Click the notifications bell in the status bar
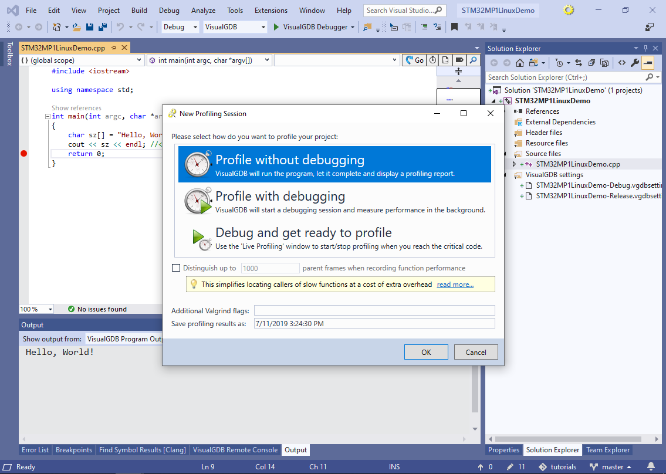 pos(651,467)
